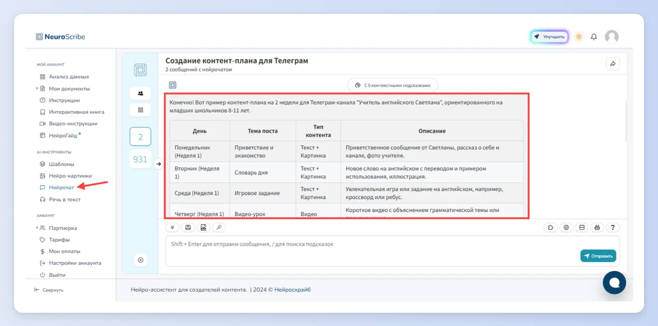Open Тарифы pricing page
The image size is (658, 326).
click(x=55, y=240)
